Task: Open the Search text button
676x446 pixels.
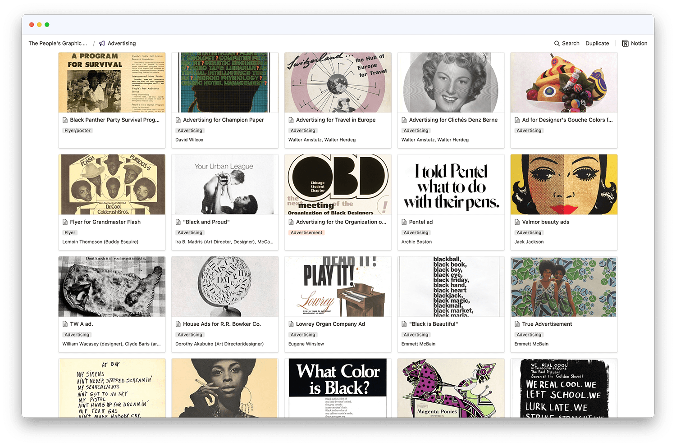Action: click(x=571, y=43)
